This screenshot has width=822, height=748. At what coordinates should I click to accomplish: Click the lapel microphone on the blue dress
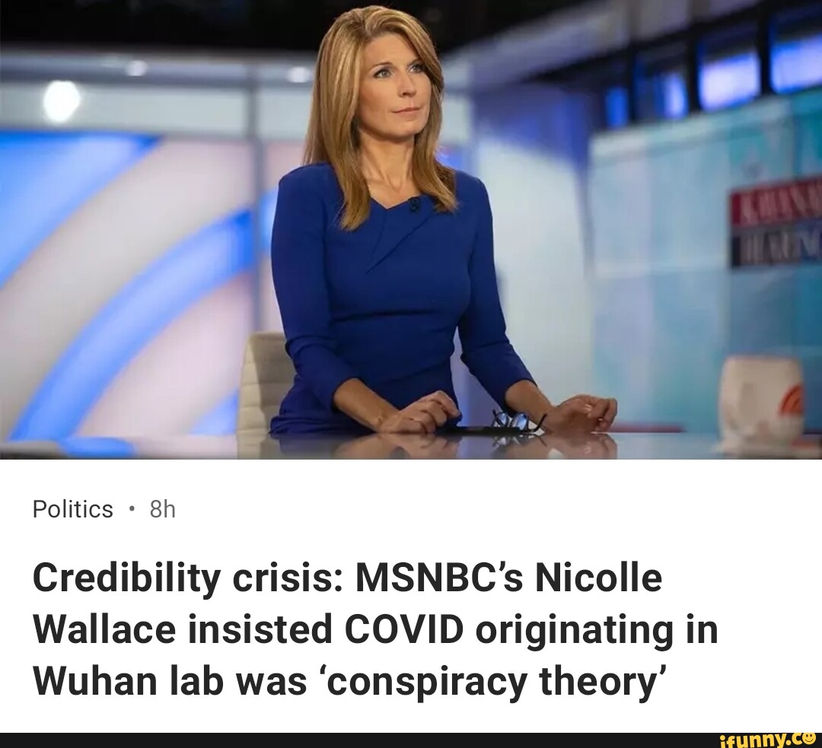pos(414,205)
